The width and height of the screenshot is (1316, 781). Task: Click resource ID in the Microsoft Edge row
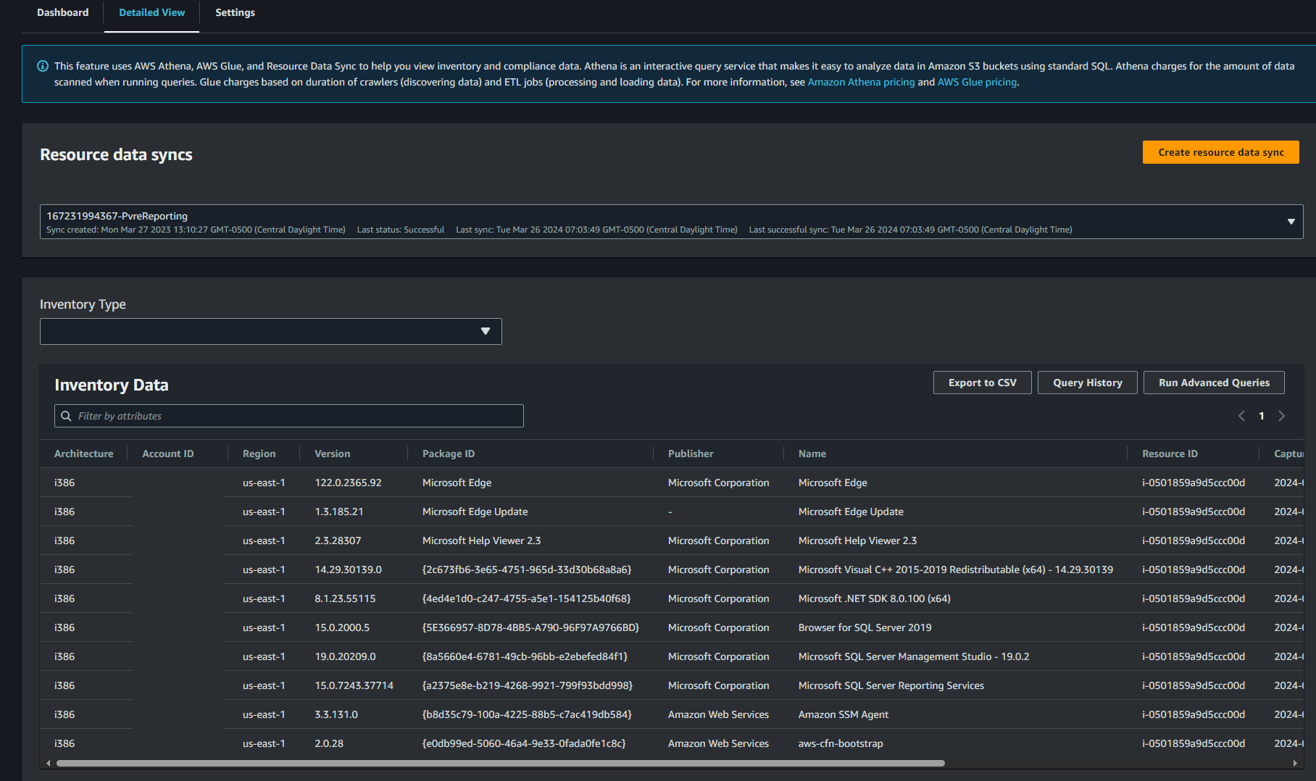pyautogui.click(x=1194, y=483)
